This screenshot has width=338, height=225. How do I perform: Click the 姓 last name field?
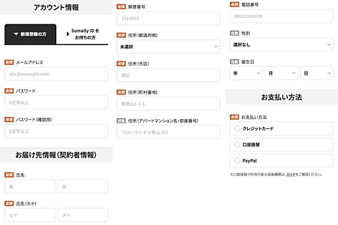click(30, 186)
